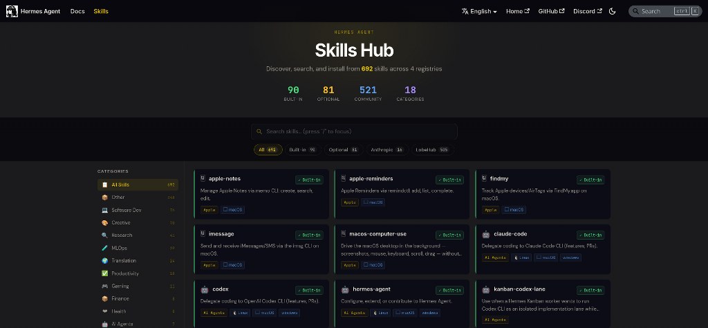Select the 'LobeHub' filter pill

[433, 150]
